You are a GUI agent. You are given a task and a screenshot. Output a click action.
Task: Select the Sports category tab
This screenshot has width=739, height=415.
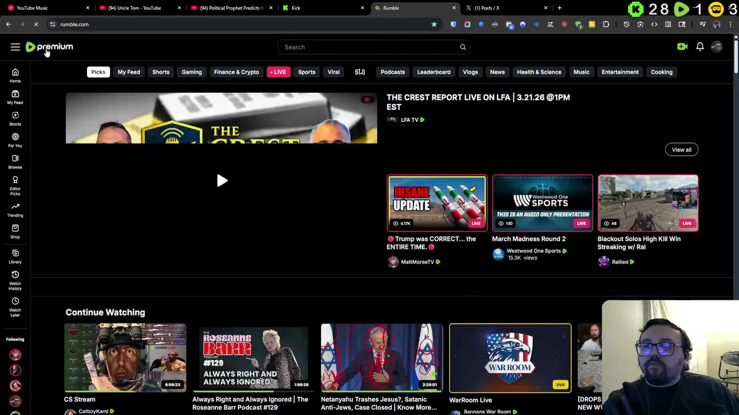tap(307, 72)
